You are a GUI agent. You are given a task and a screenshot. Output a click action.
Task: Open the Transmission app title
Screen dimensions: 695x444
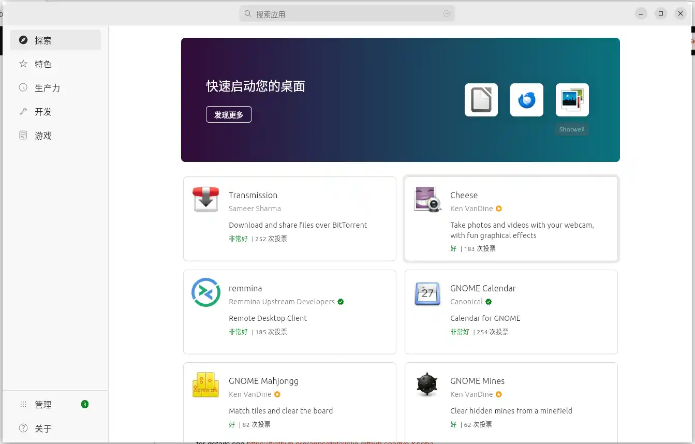click(x=253, y=195)
